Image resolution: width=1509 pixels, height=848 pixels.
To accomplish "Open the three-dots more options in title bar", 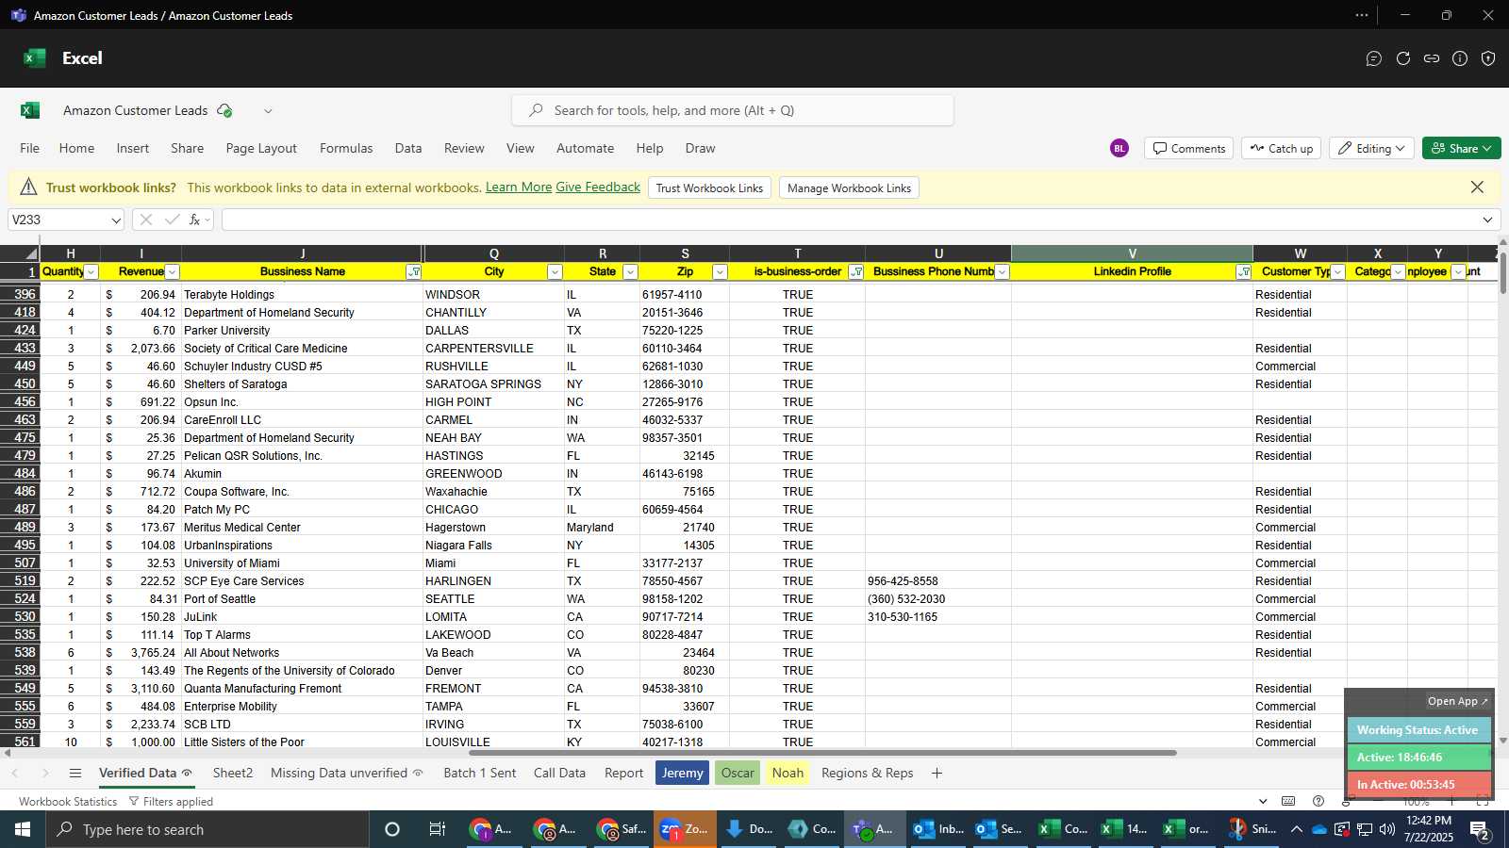I will (1362, 15).
